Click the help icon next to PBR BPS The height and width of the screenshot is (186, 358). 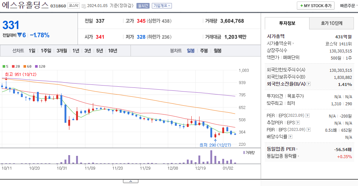point(308,130)
